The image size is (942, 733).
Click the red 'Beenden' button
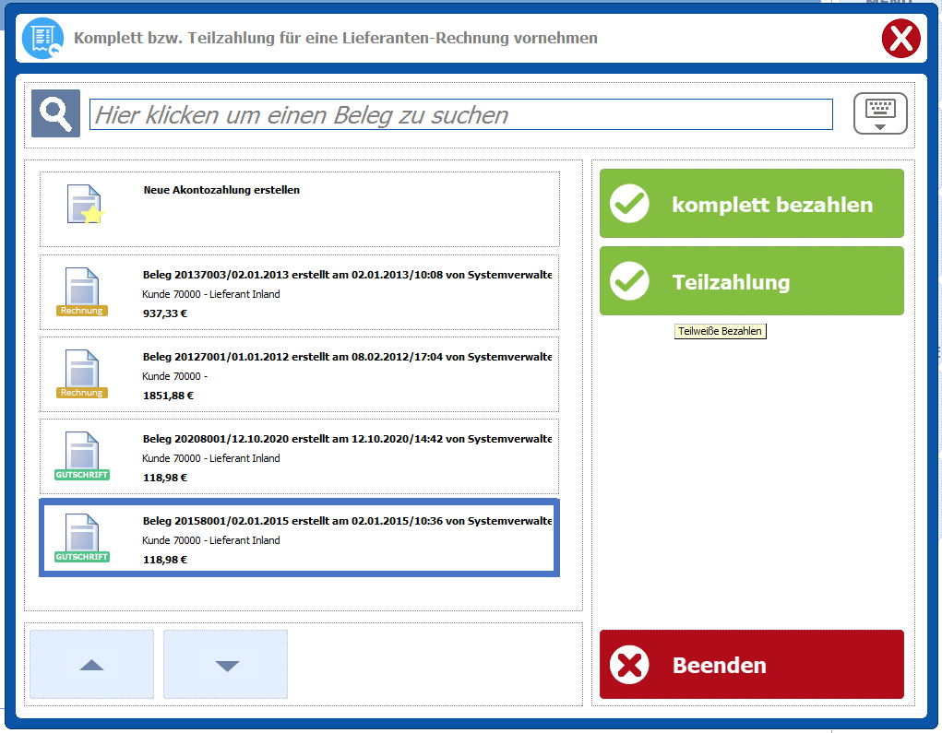[751, 665]
